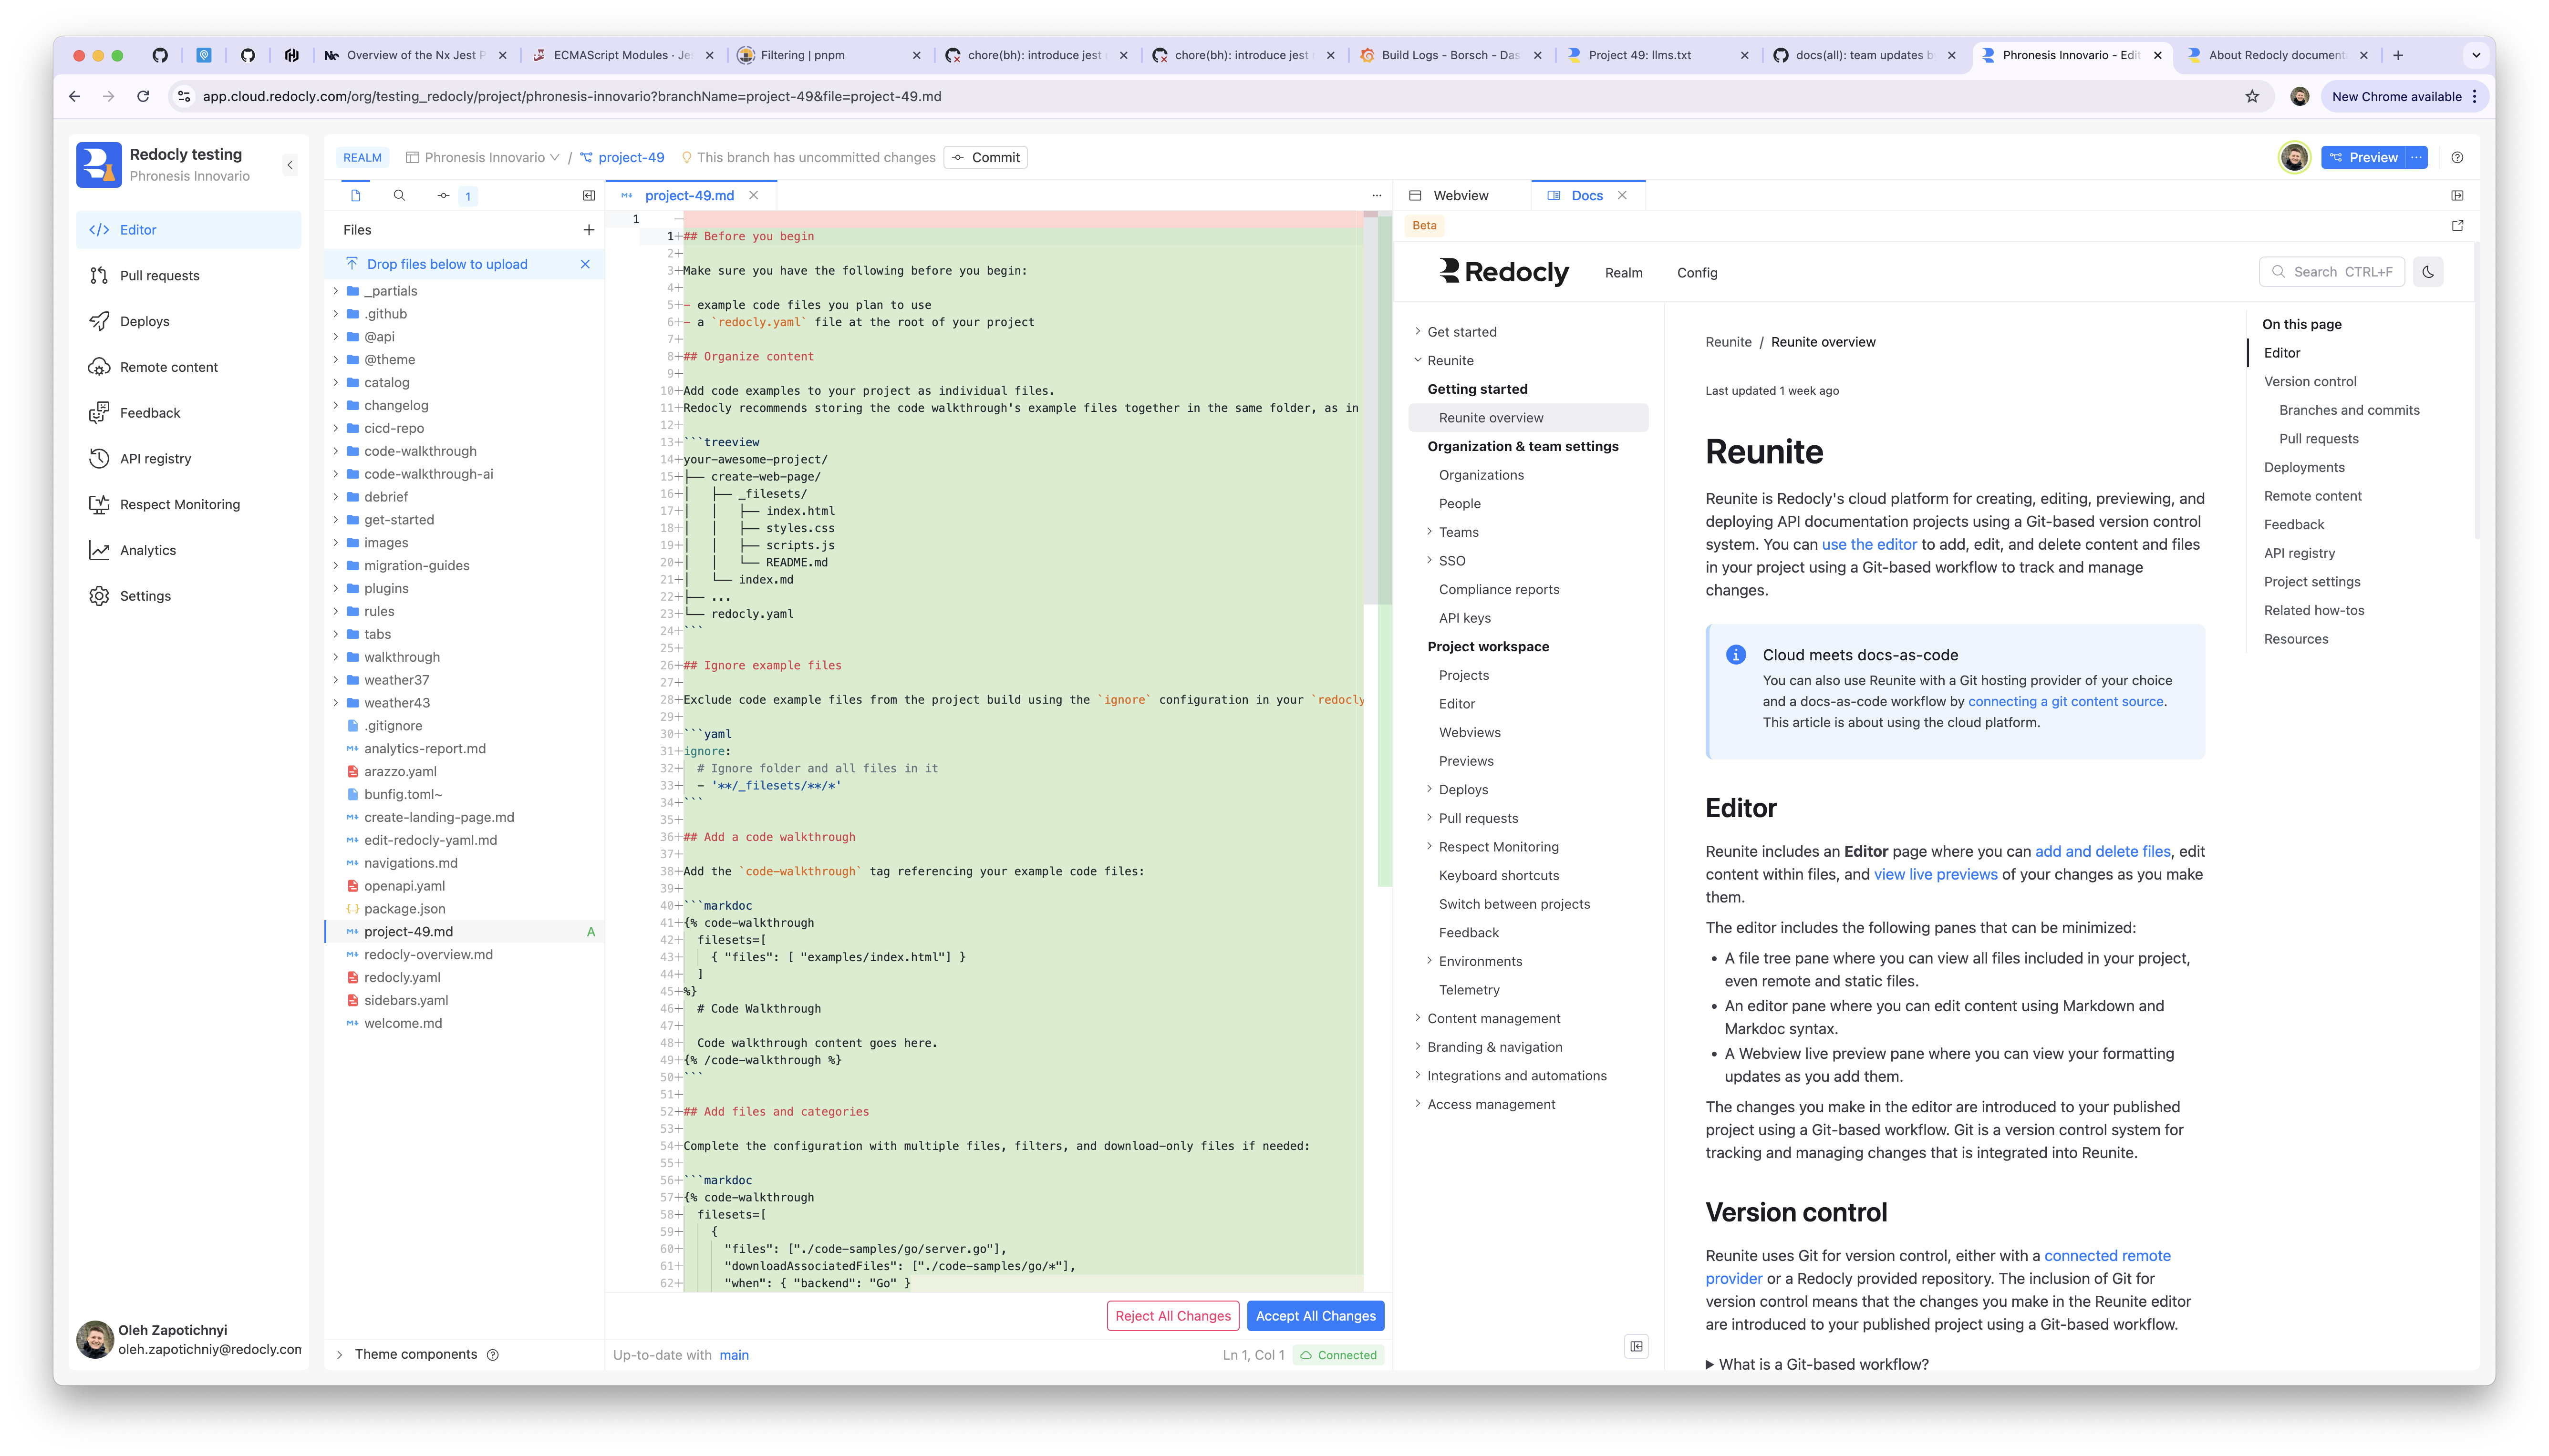Open the Phronesis Innovario project dropdown

(482, 158)
